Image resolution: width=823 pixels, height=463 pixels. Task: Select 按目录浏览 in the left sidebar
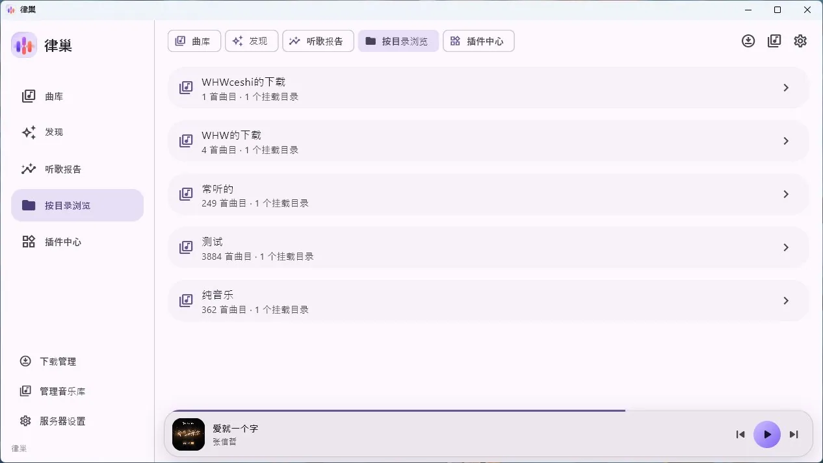tap(77, 205)
